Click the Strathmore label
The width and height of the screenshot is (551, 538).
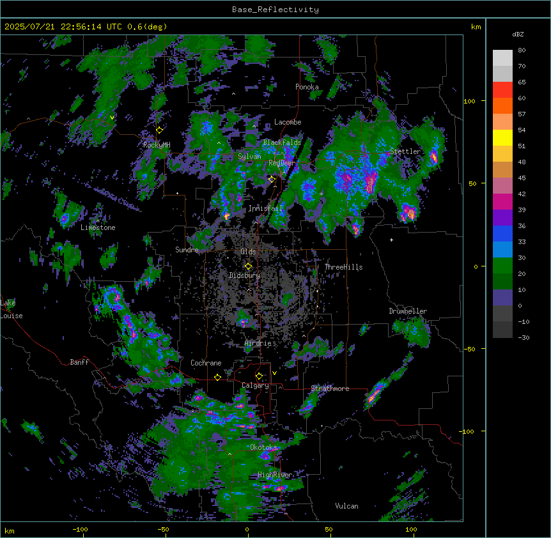click(x=330, y=388)
